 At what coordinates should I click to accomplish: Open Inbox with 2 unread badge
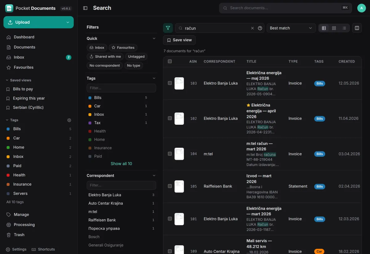point(39,57)
